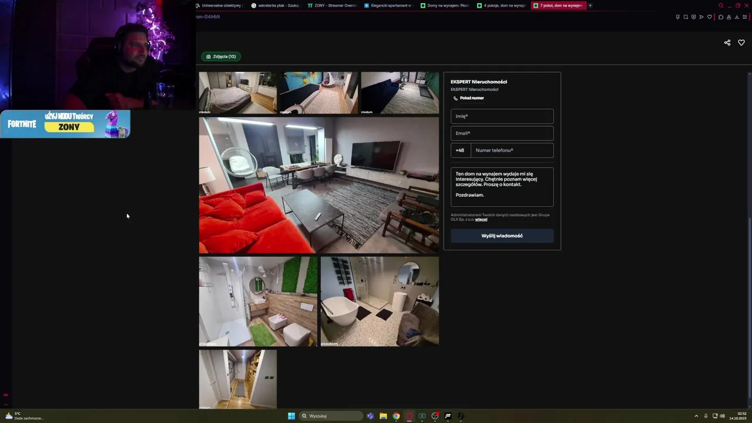This screenshot has height=423, width=752.
Task: Open the +48 country code selector
Action: 461,150
